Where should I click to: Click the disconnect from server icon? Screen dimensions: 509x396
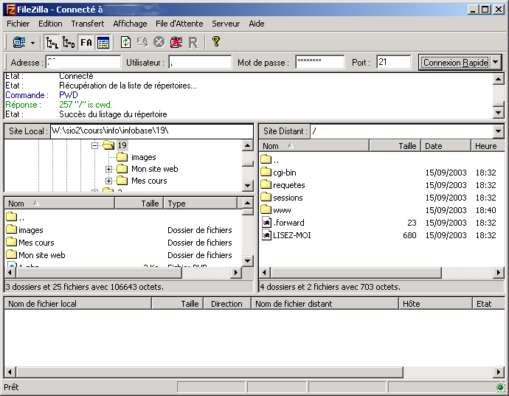(x=176, y=42)
